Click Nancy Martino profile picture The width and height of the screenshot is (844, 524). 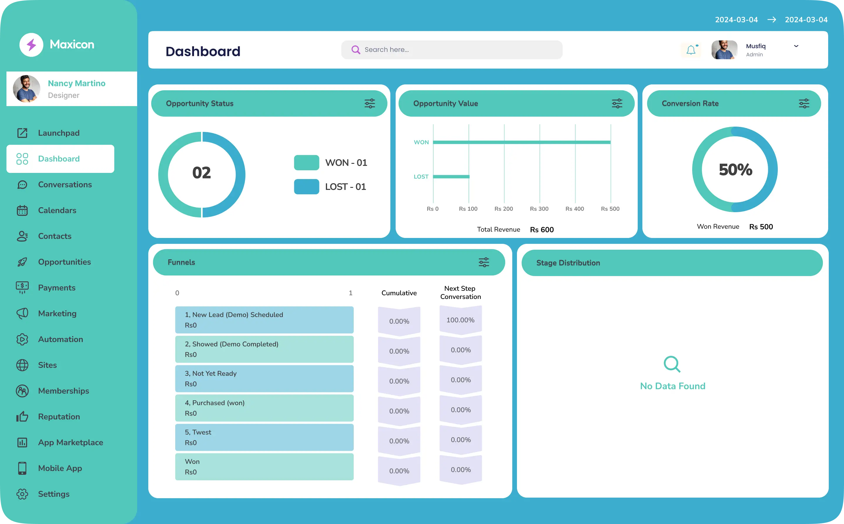(x=26, y=89)
